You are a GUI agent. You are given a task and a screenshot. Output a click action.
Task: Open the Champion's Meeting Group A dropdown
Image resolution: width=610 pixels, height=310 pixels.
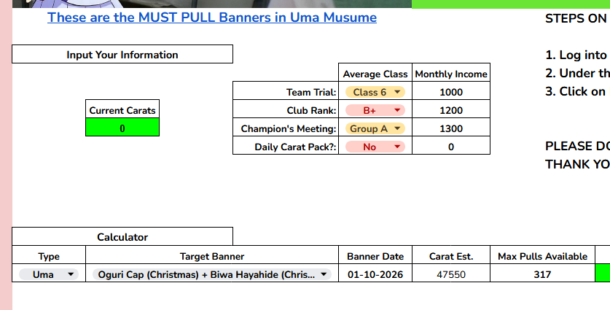coord(375,129)
